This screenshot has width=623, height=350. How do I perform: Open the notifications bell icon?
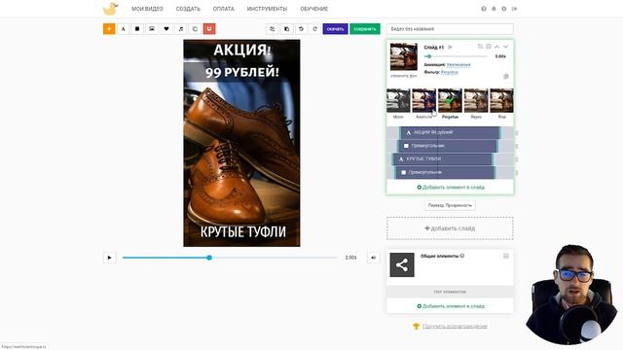tap(494, 9)
